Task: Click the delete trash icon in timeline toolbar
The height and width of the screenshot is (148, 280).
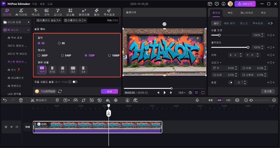Action: [x=21, y=100]
